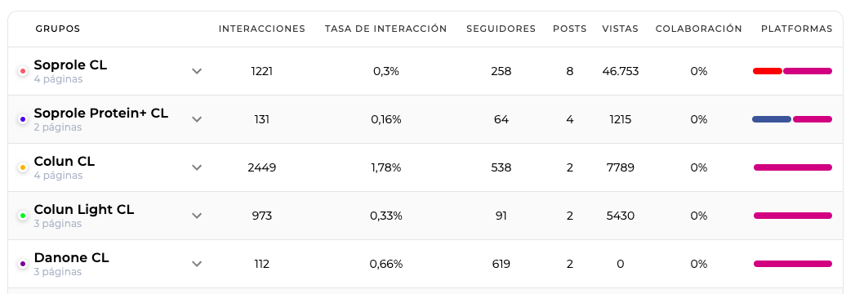Click the magenta platform bar for Danone CL
The height and width of the screenshot is (294, 855).
point(793,264)
